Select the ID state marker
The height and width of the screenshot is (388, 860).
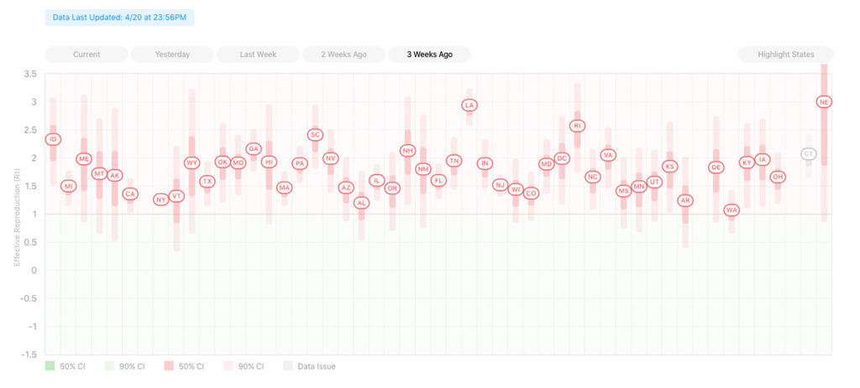coord(53,140)
